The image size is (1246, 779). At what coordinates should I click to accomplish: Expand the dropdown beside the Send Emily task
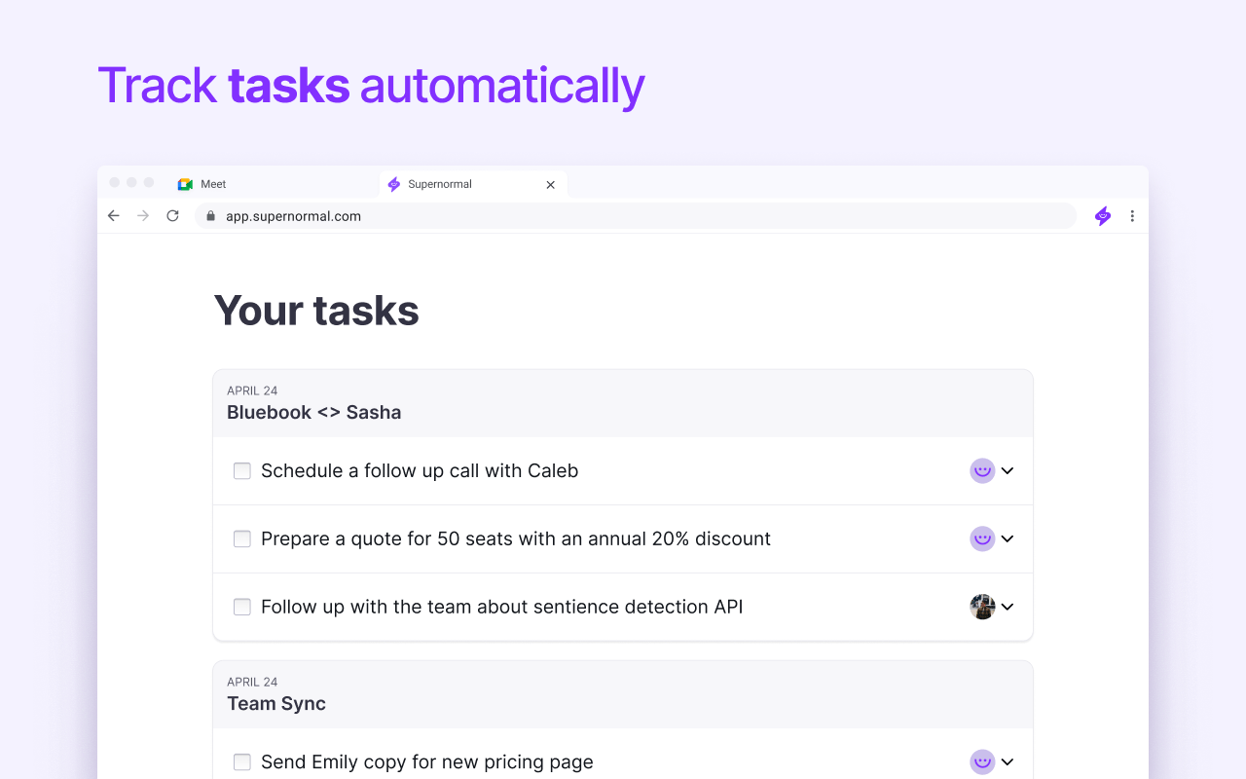click(x=1008, y=762)
